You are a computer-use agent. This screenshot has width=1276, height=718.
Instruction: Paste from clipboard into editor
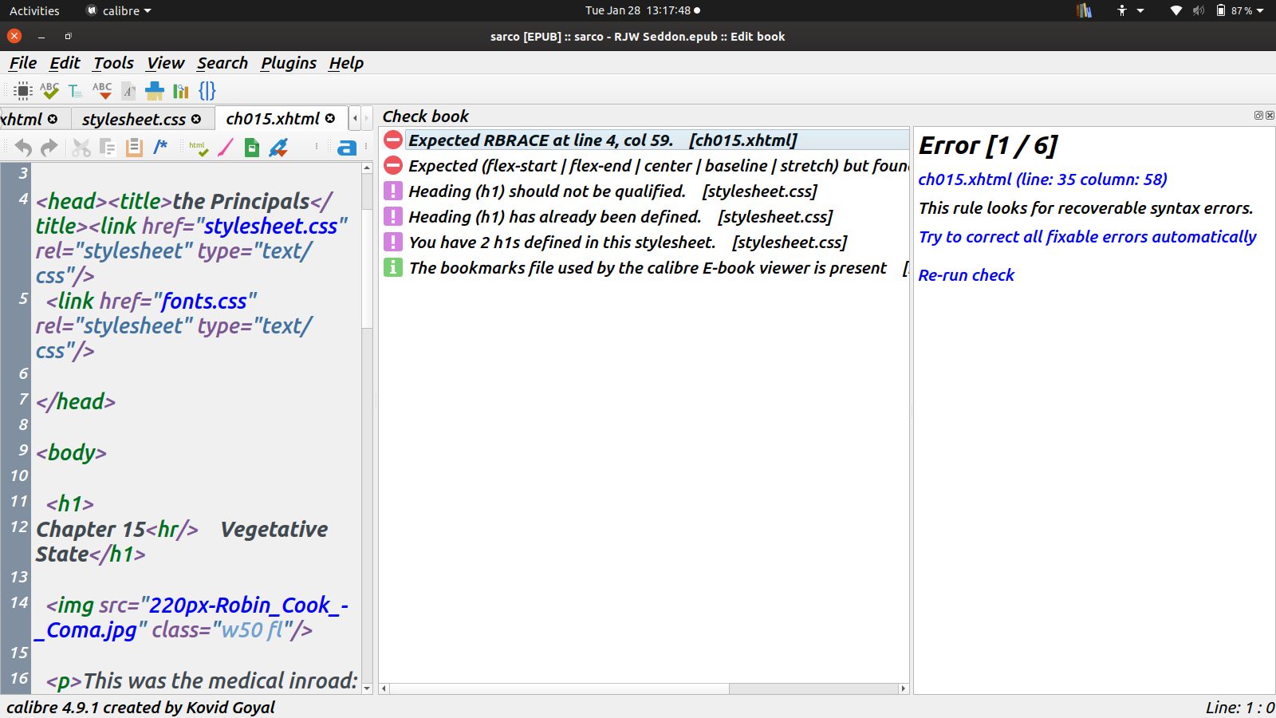pos(134,148)
